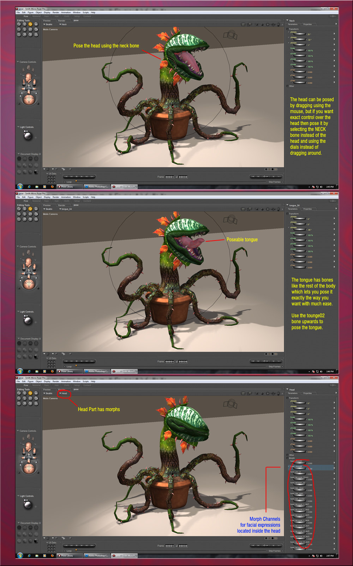Click the light control sphere in Neck window
353x566 pixels.
click(27, 136)
